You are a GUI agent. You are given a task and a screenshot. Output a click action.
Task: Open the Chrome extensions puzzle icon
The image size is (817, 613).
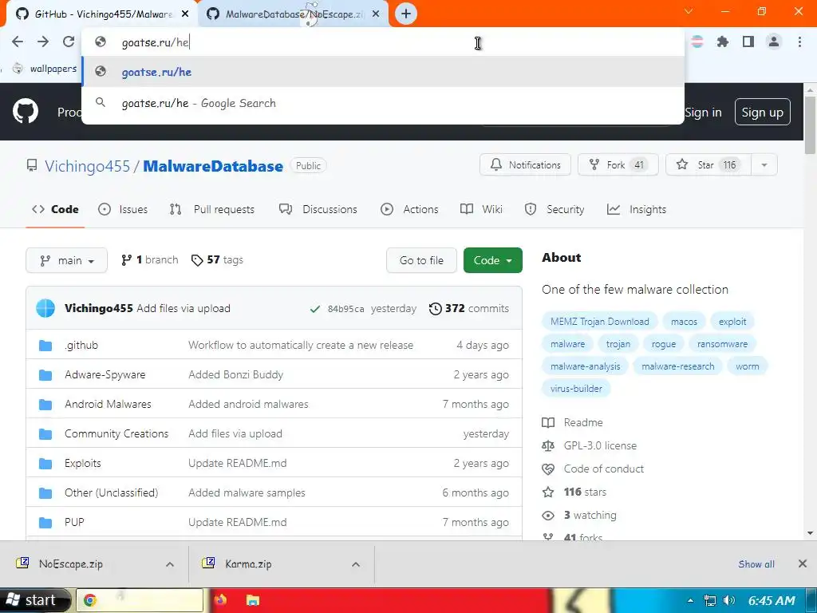pos(723,42)
